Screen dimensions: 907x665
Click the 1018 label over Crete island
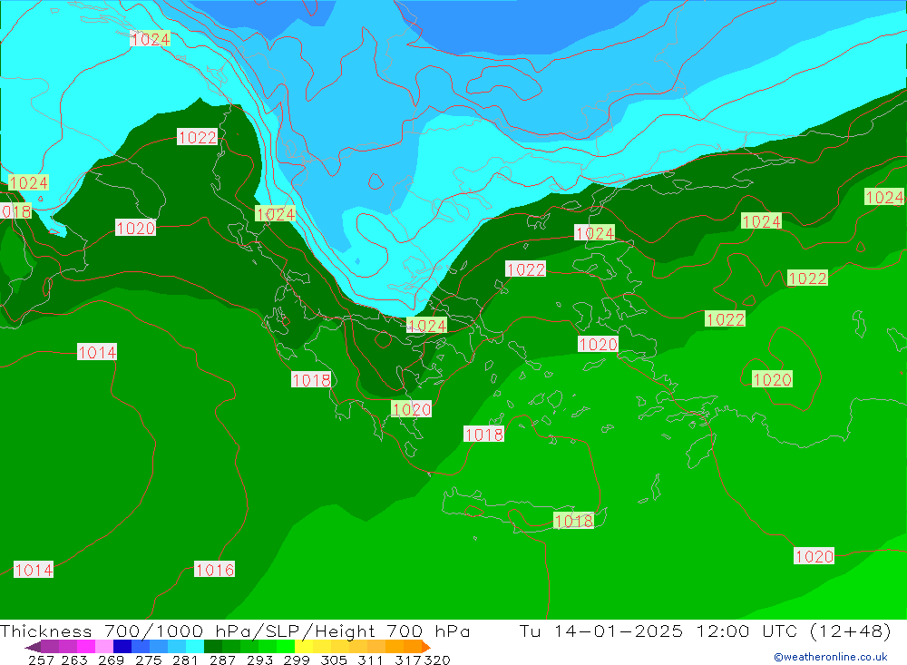tap(573, 521)
